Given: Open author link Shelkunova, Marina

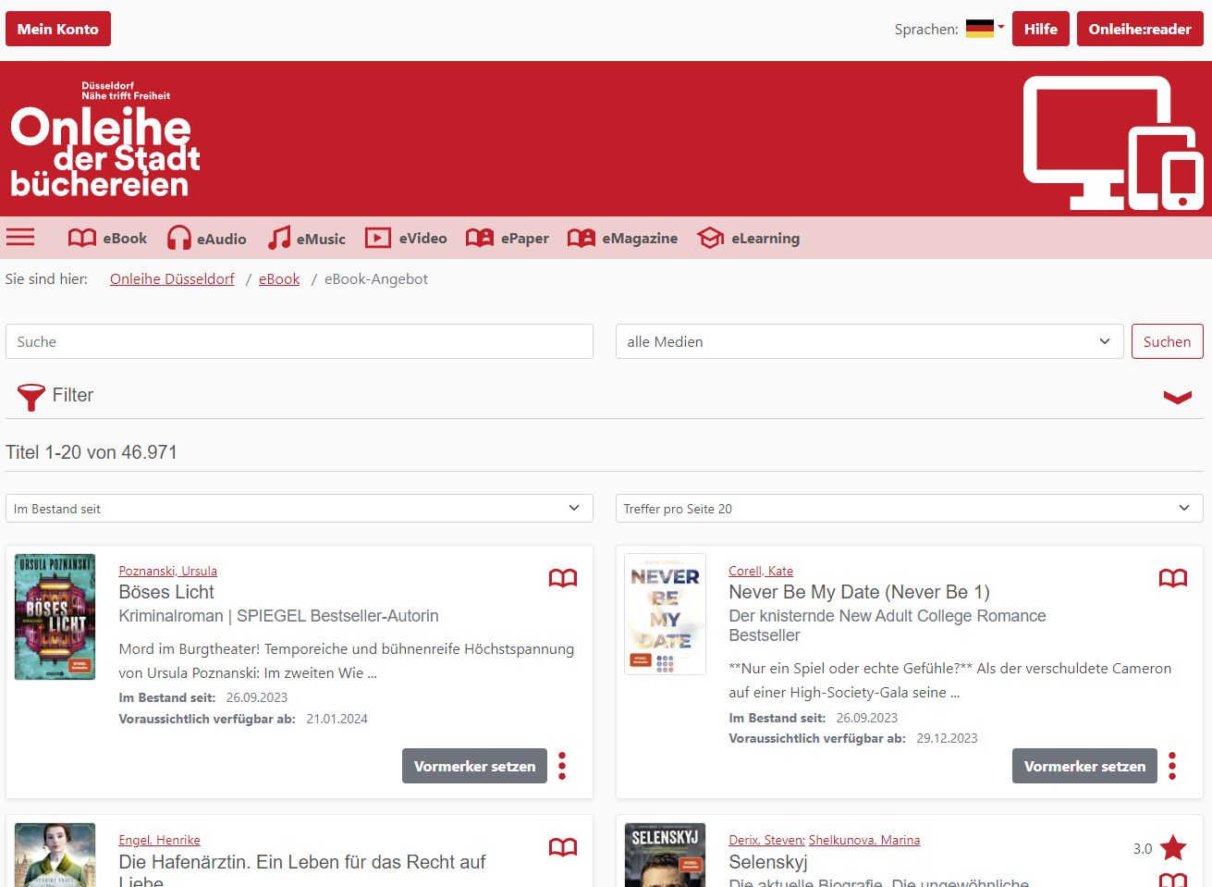Looking at the screenshot, I should pos(864,840).
